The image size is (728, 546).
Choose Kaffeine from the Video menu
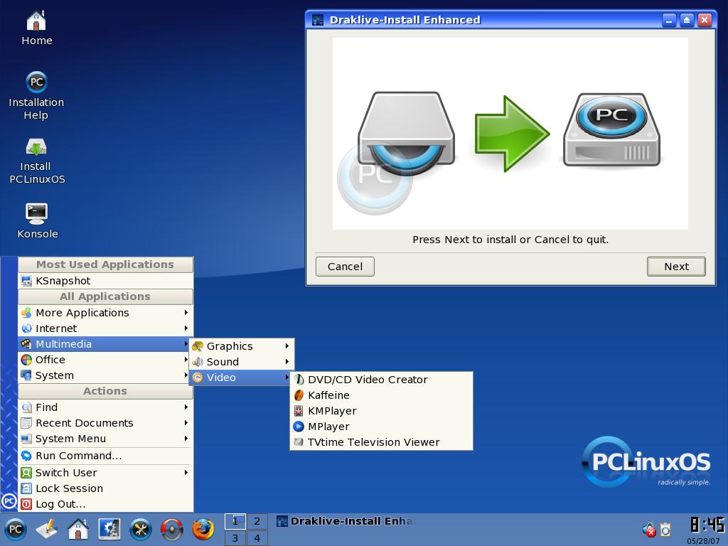point(381,395)
